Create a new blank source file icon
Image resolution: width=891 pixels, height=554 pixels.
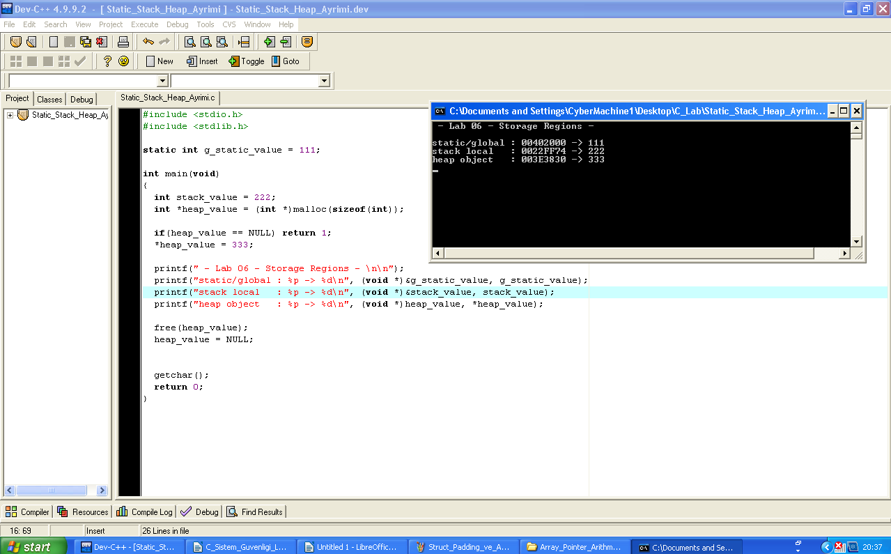click(x=54, y=42)
